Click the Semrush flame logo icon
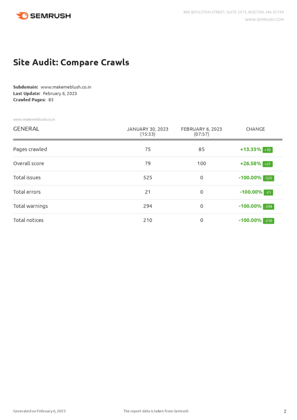 tap(22, 16)
